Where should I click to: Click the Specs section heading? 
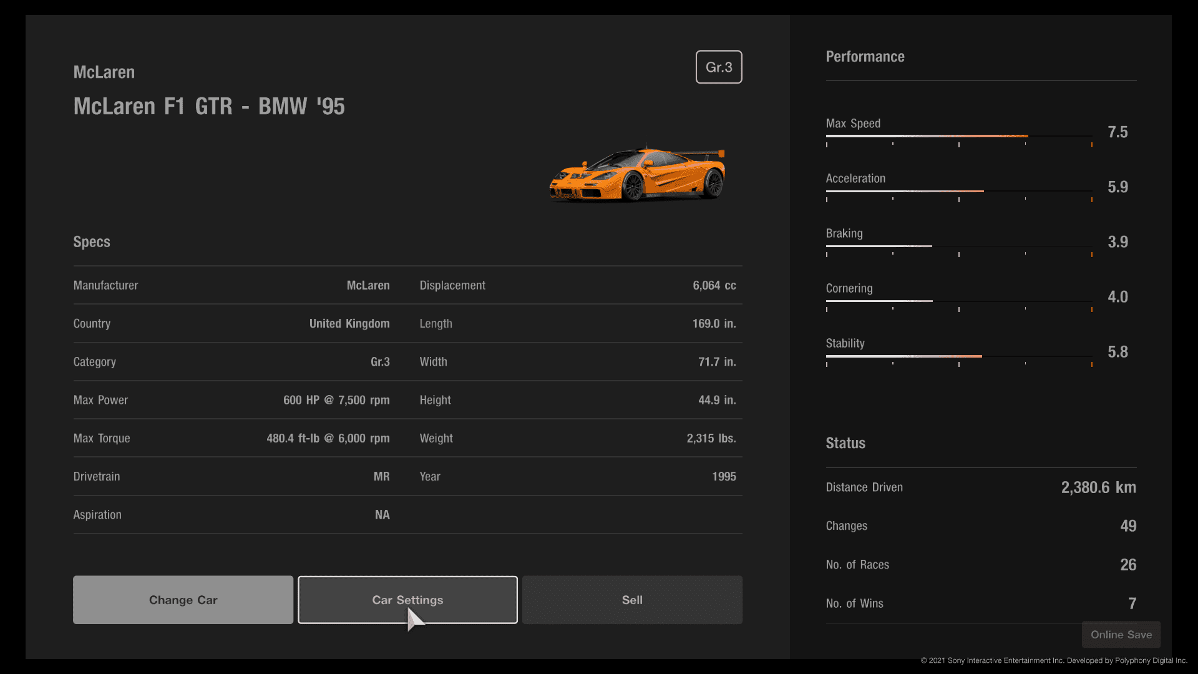click(92, 242)
